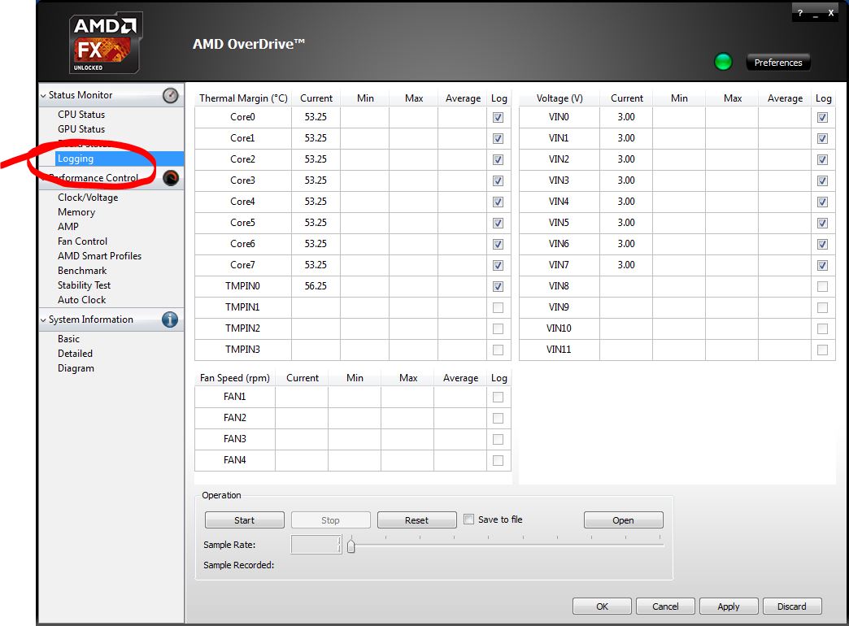Uncheck the Log box for Core7
Viewport: 849px width, 626px height.
pos(499,265)
